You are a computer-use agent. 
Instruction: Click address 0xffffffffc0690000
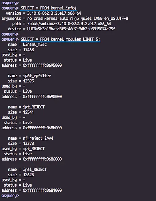42,97
